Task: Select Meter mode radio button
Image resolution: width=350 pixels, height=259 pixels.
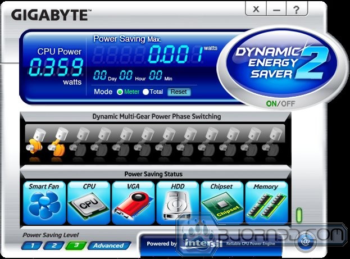Action: tap(120, 92)
